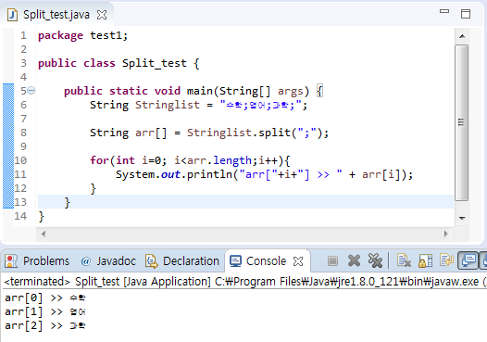Minimize the editor area
The image size is (487, 342).
tap(444, 11)
